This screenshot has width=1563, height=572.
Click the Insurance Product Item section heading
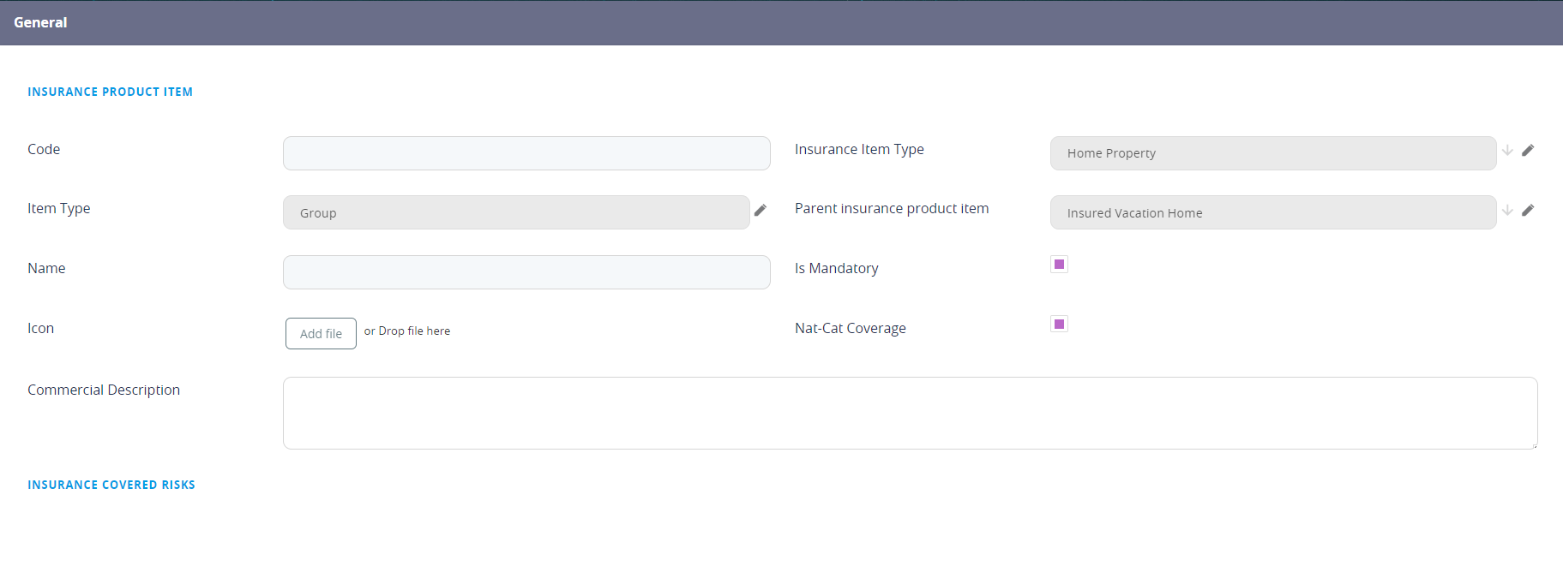tap(110, 92)
